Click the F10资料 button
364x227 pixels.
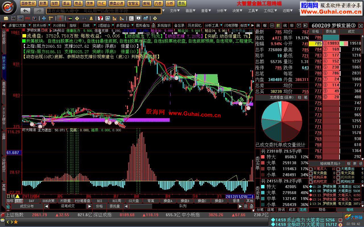pyautogui.click(x=59, y=25)
